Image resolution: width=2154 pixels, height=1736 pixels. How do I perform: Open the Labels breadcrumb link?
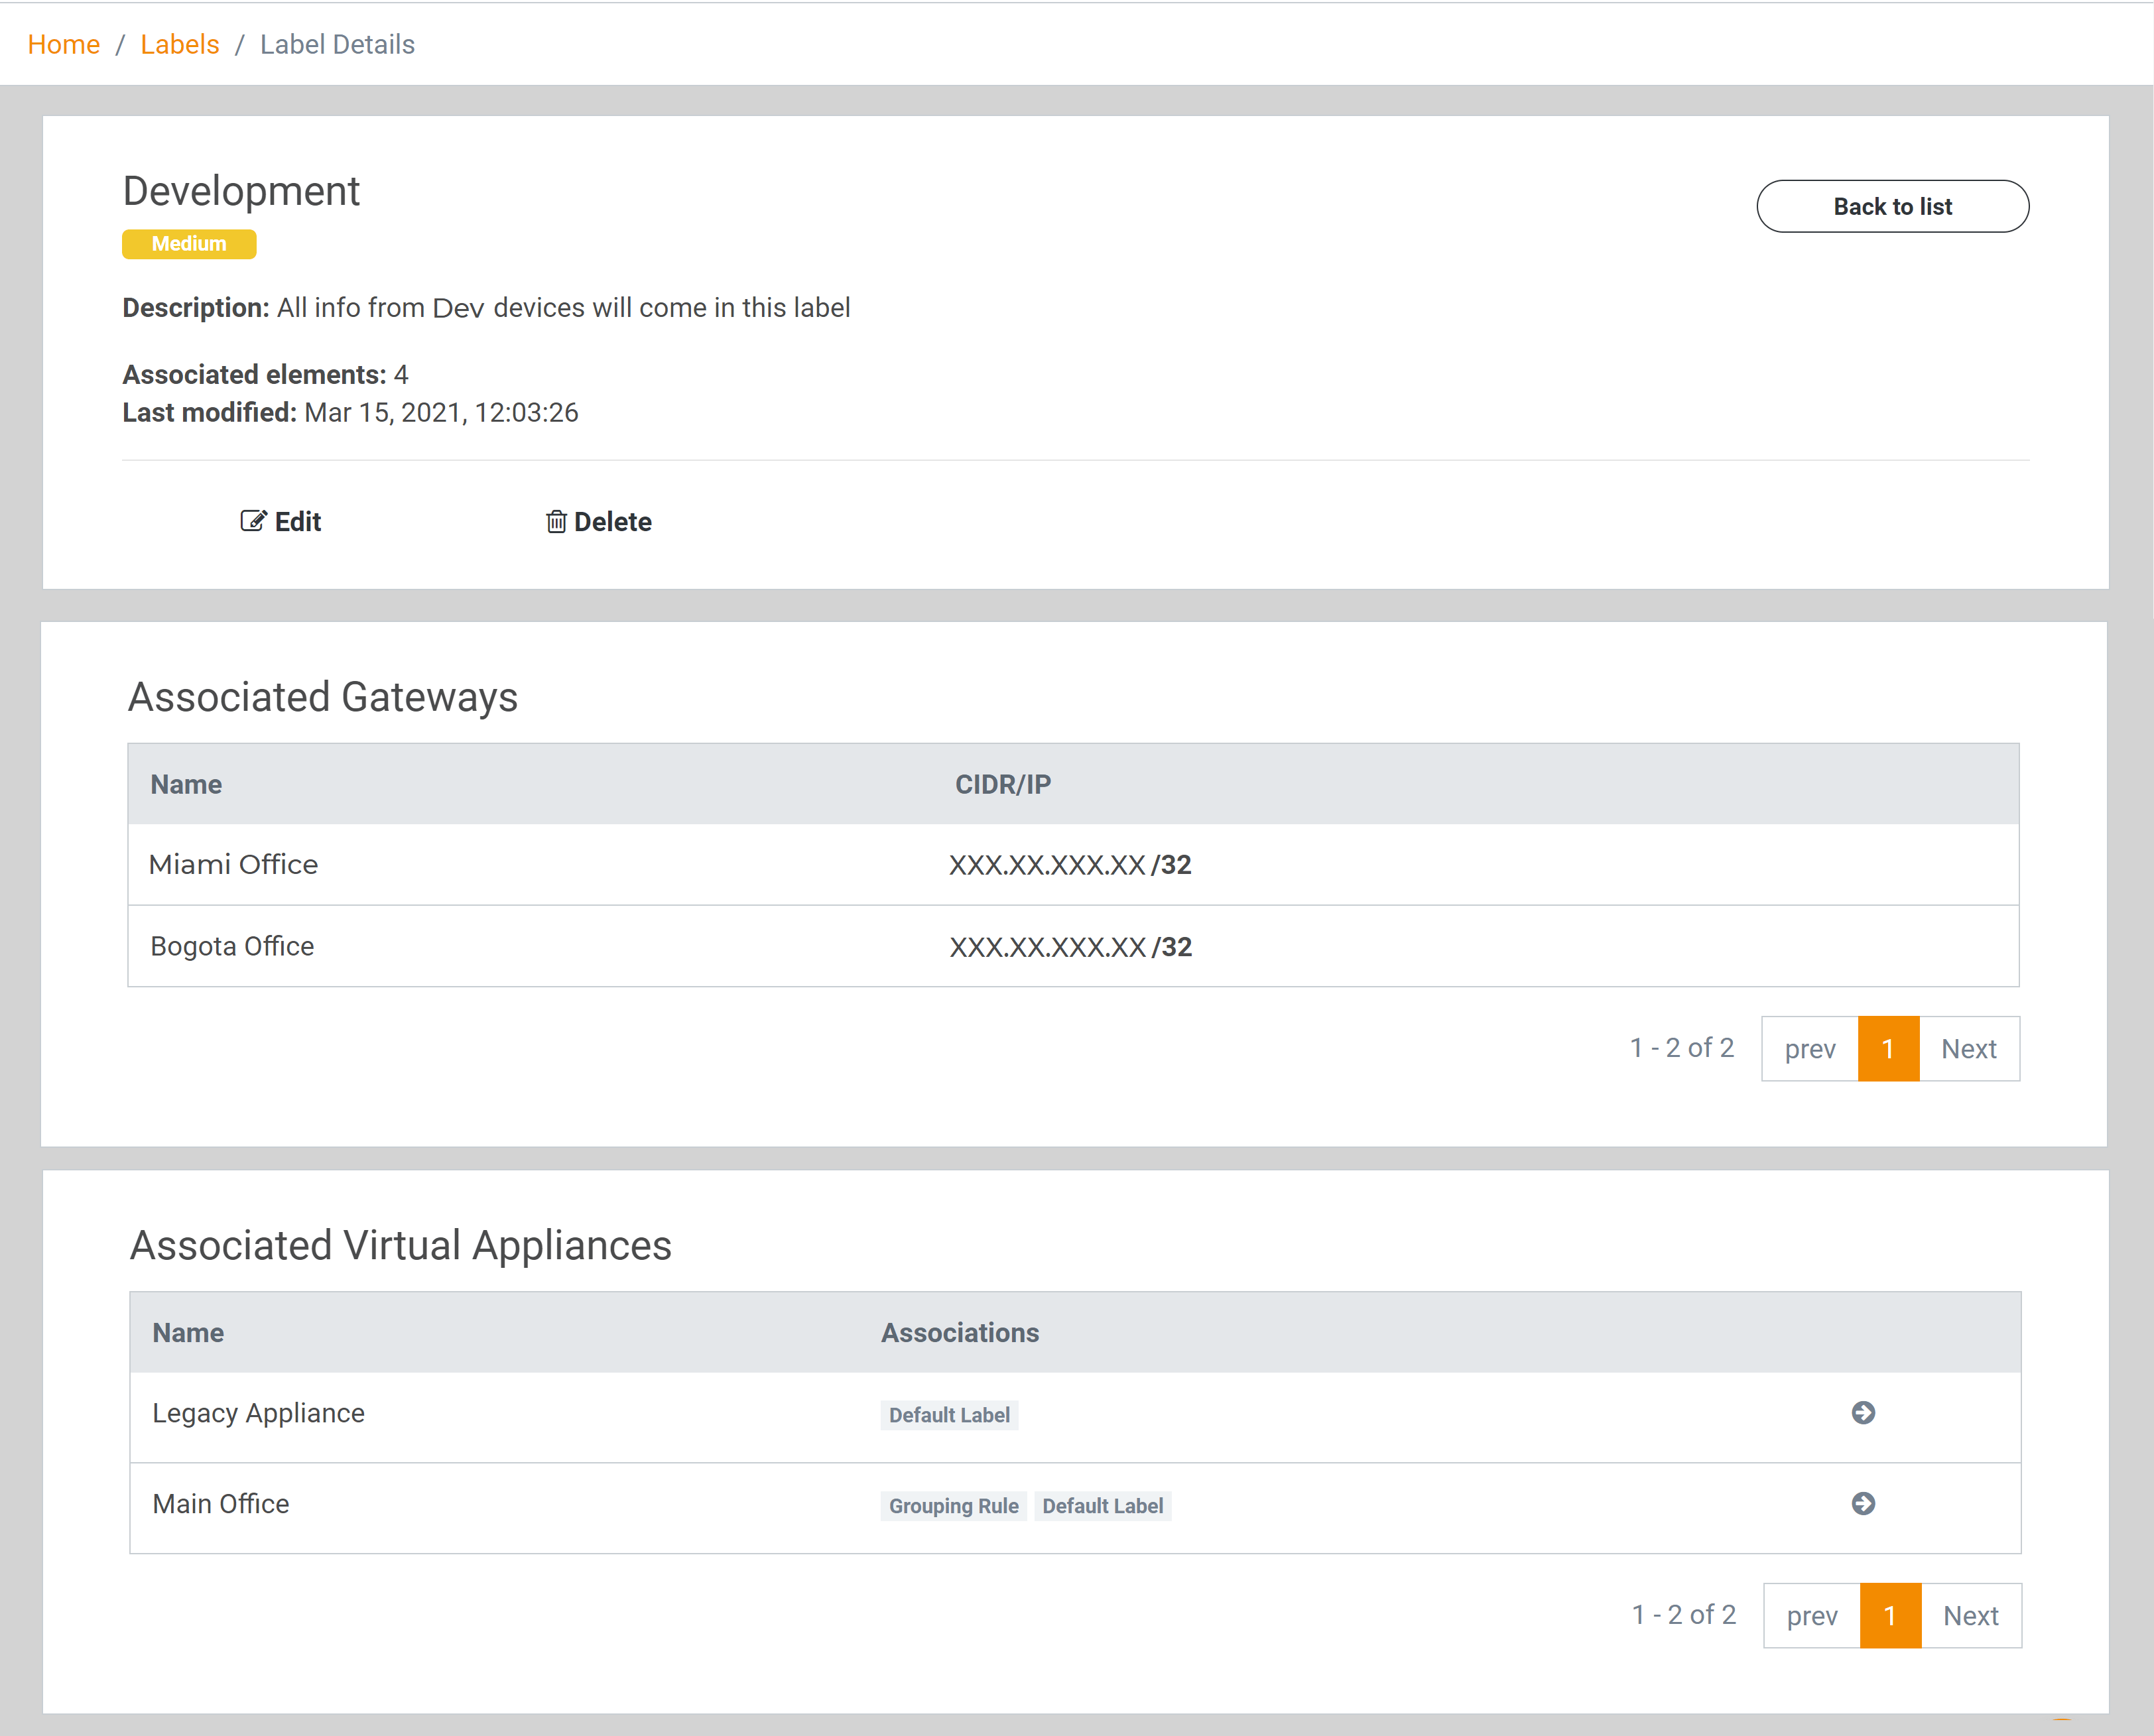point(179,44)
